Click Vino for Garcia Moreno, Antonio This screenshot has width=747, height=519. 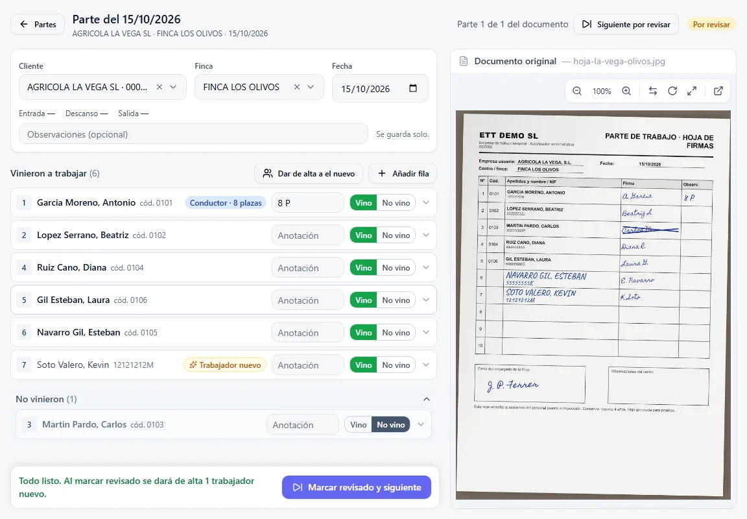364,202
